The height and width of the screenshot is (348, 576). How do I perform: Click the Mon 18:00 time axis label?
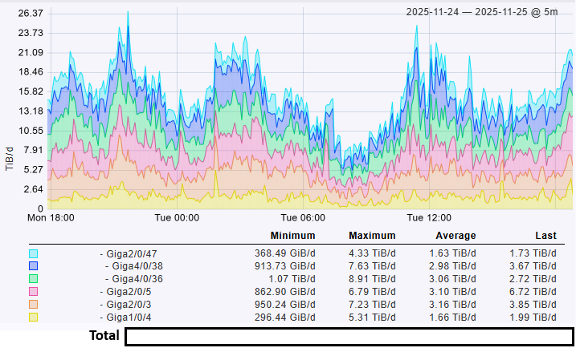51,217
